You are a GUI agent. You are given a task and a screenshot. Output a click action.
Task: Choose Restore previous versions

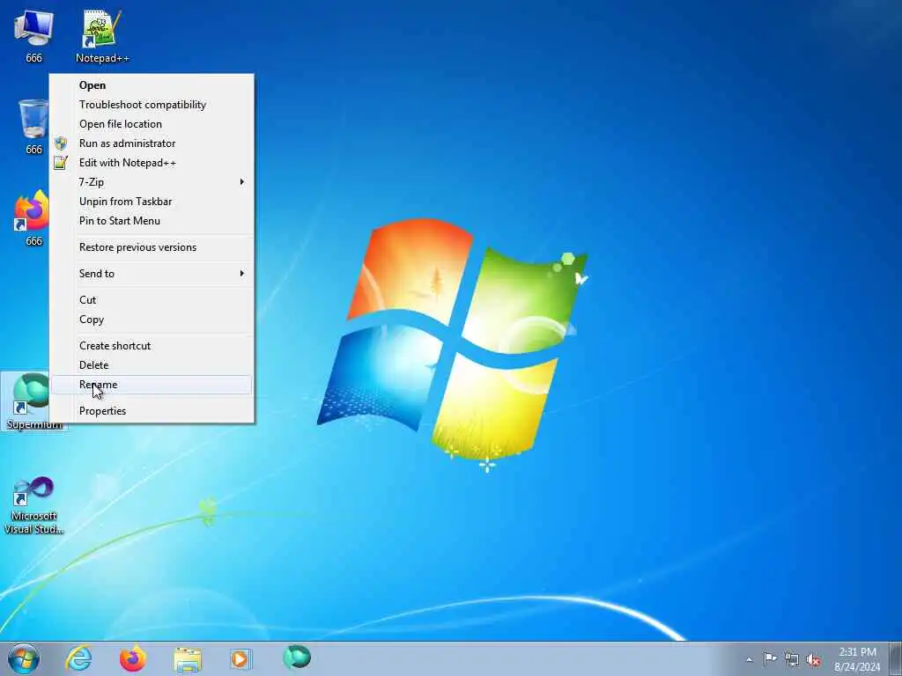(x=152, y=247)
